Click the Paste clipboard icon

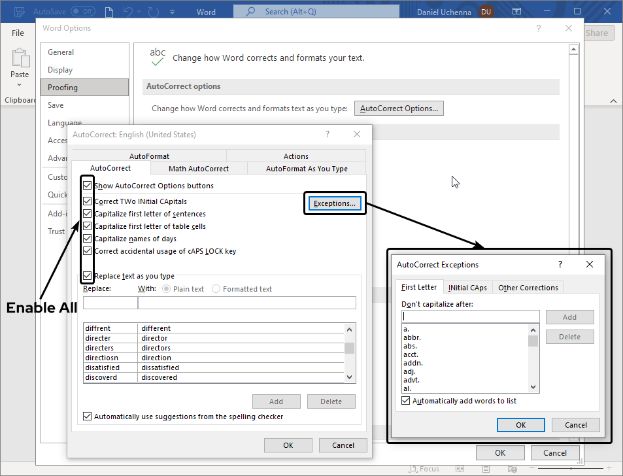pos(20,58)
